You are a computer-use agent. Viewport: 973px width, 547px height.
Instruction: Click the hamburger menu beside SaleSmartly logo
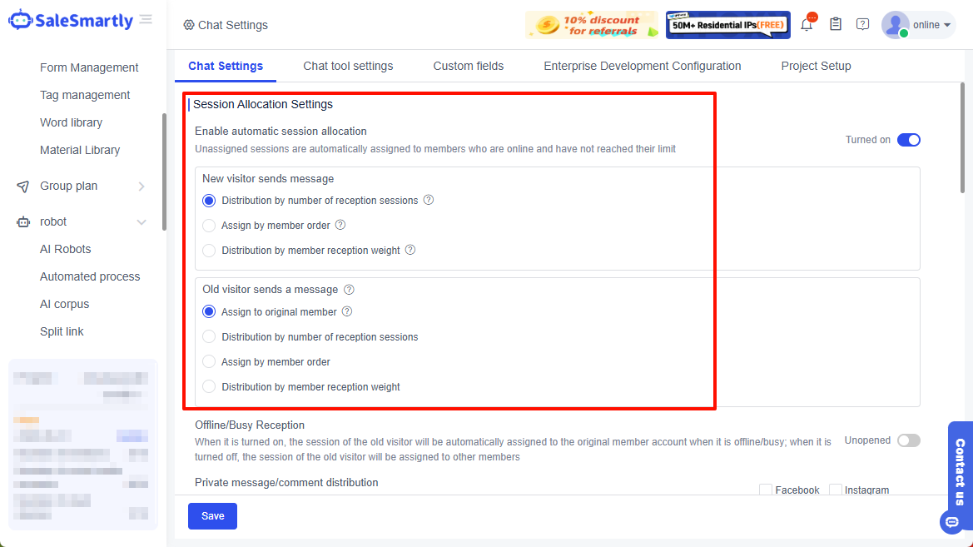[x=146, y=19]
